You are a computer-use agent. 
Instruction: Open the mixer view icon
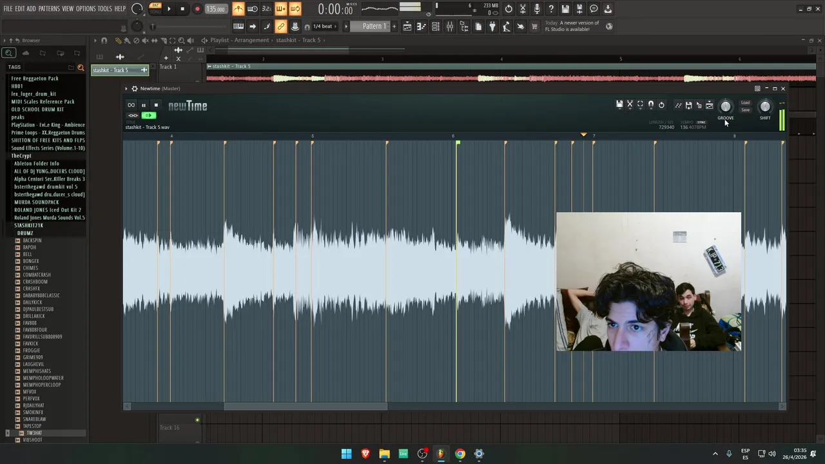[x=450, y=26]
